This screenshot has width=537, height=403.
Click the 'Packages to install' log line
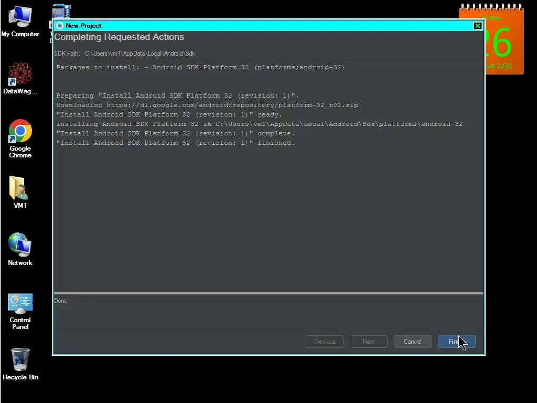[200, 67]
